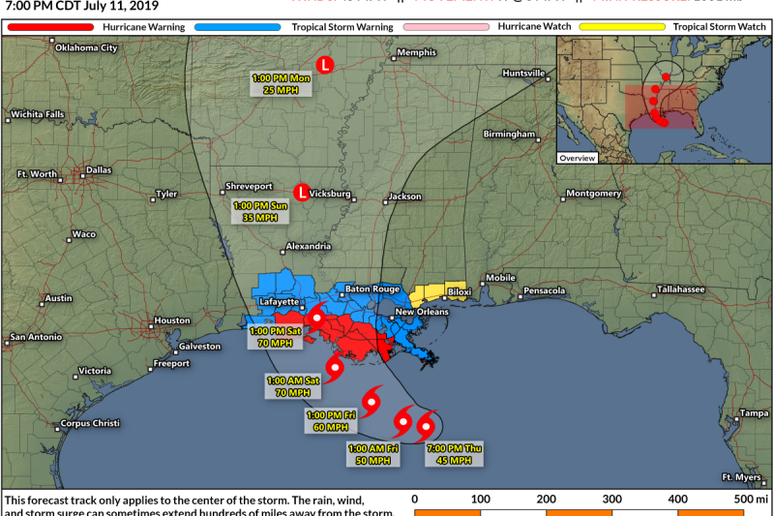Click the San Antonio city label

pyautogui.click(x=36, y=337)
